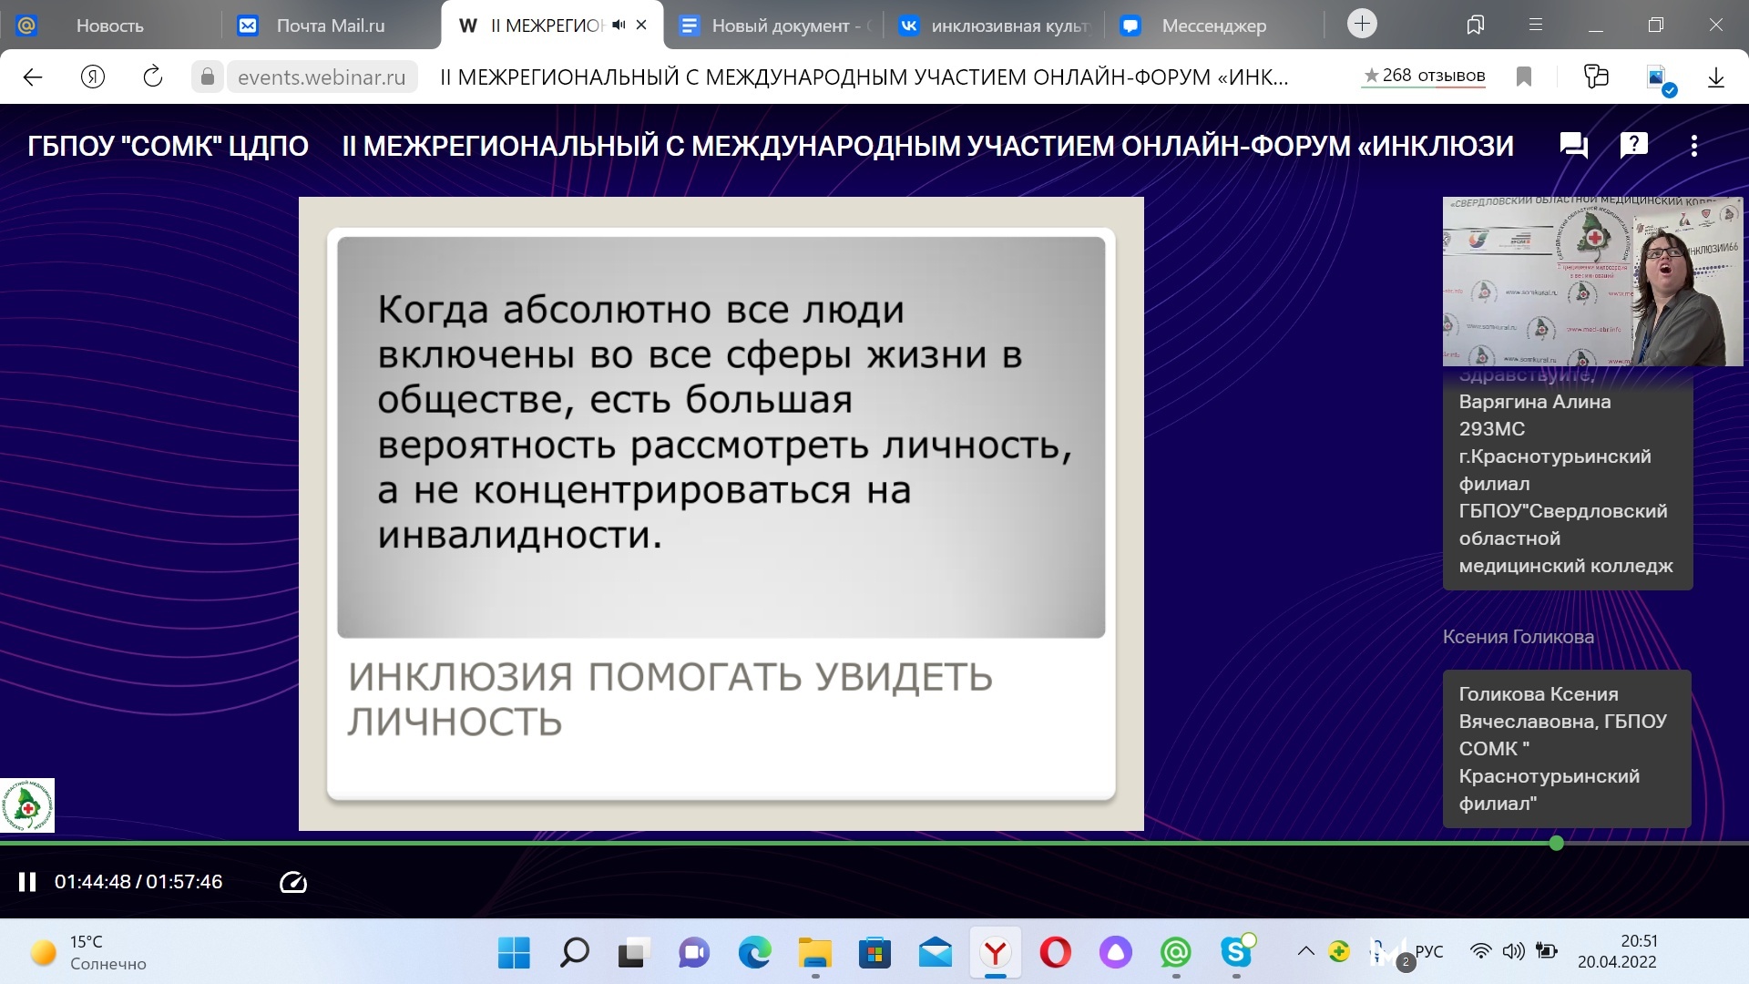Open the 268 отзывов reviews link
Screen dimensions: 1749x984
click(x=1425, y=76)
